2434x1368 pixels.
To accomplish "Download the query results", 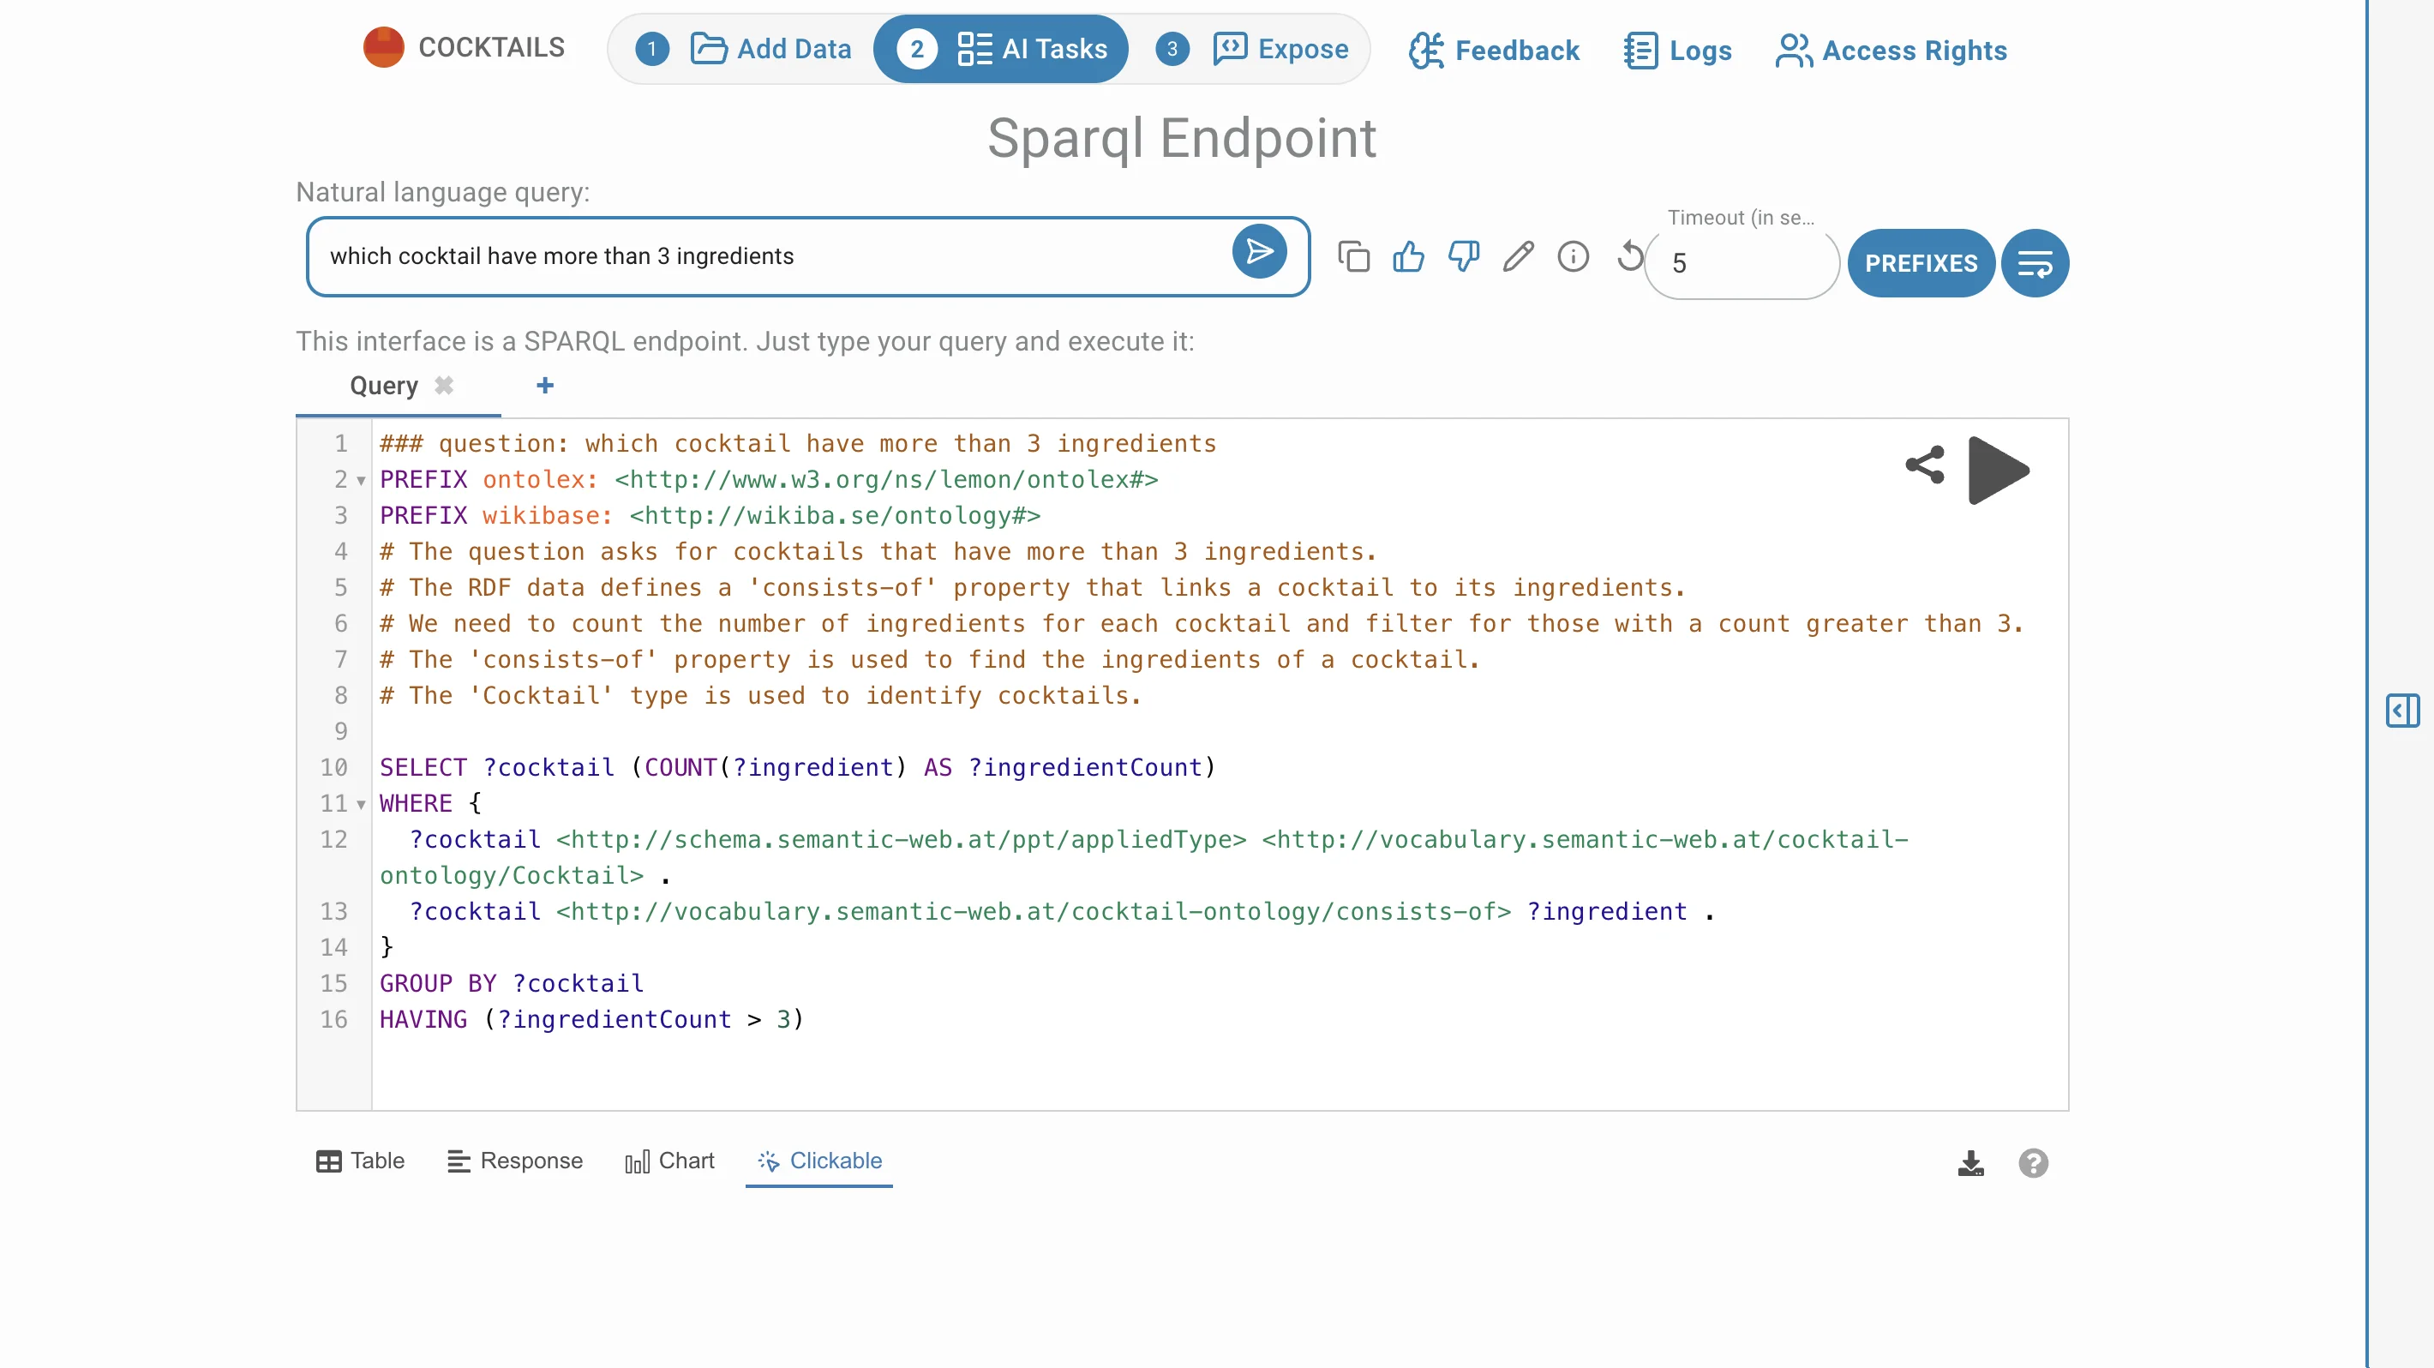I will [x=1971, y=1163].
